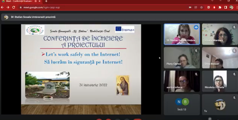Bookmark this page with the star icon
238x120 pixels.
tap(201, 7)
